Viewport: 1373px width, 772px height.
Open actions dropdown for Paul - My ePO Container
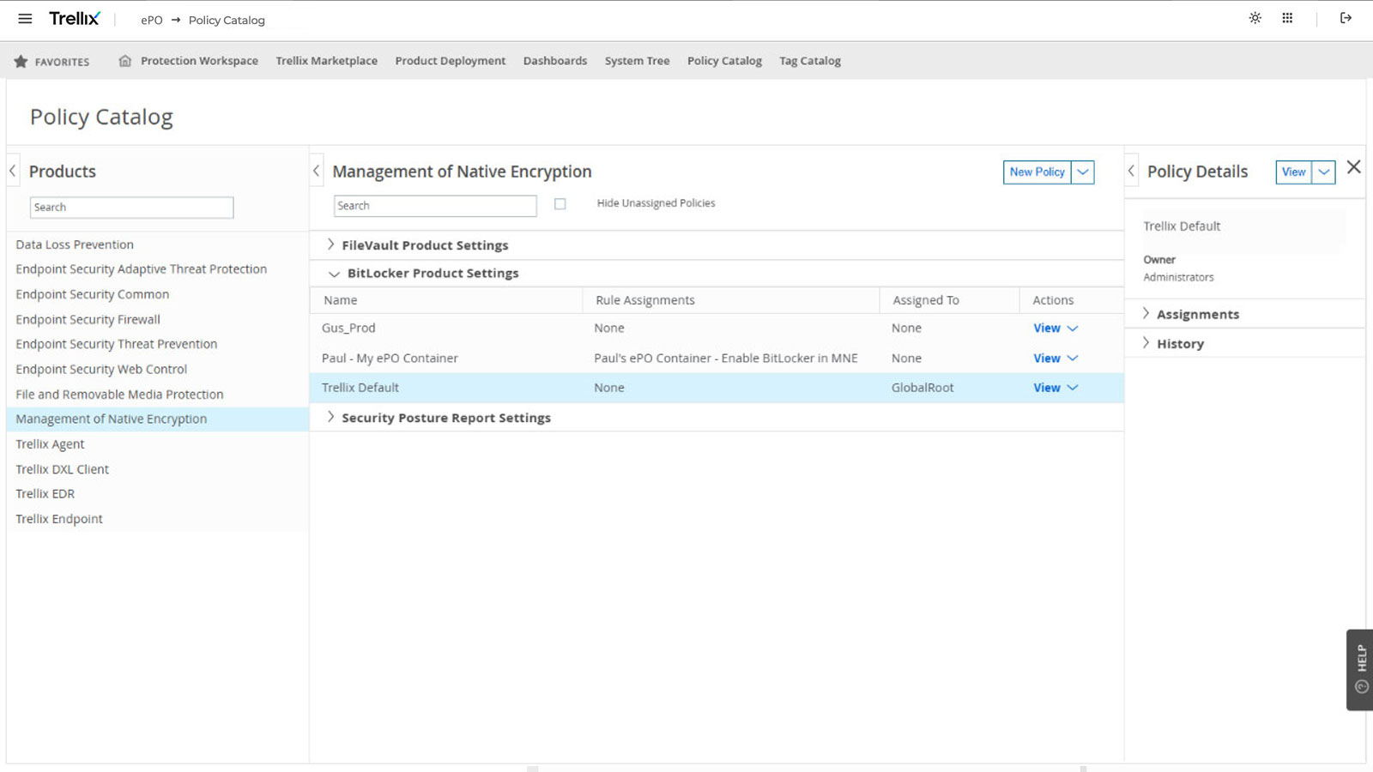click(x=1073, y=359)
